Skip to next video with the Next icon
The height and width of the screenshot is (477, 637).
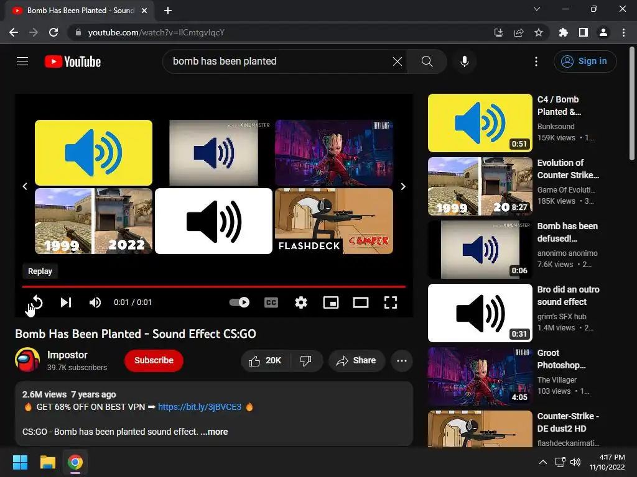pyautogui.click(x=66, y=302)
